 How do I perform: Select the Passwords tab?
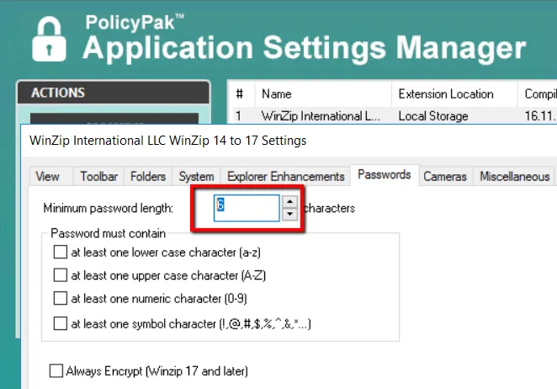(x=385, y=174)
